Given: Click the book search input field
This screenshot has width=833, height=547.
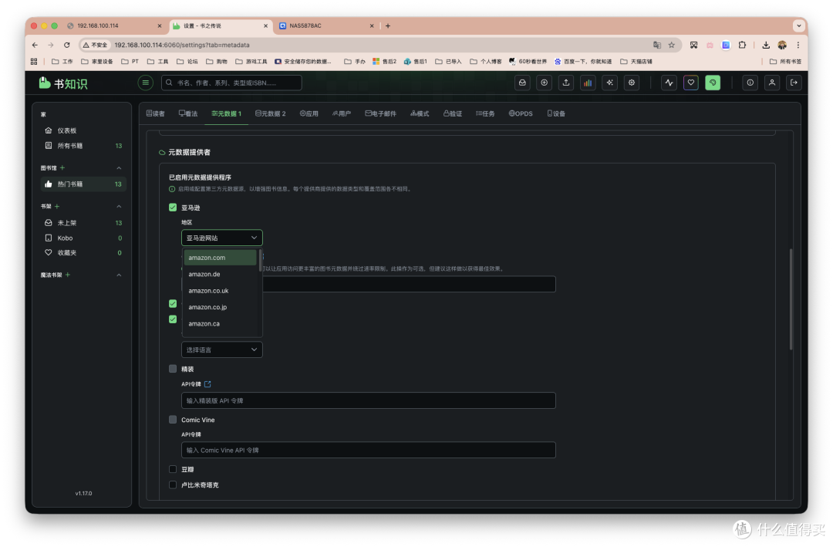Looking at the screenshot, I should pos(231,83).
